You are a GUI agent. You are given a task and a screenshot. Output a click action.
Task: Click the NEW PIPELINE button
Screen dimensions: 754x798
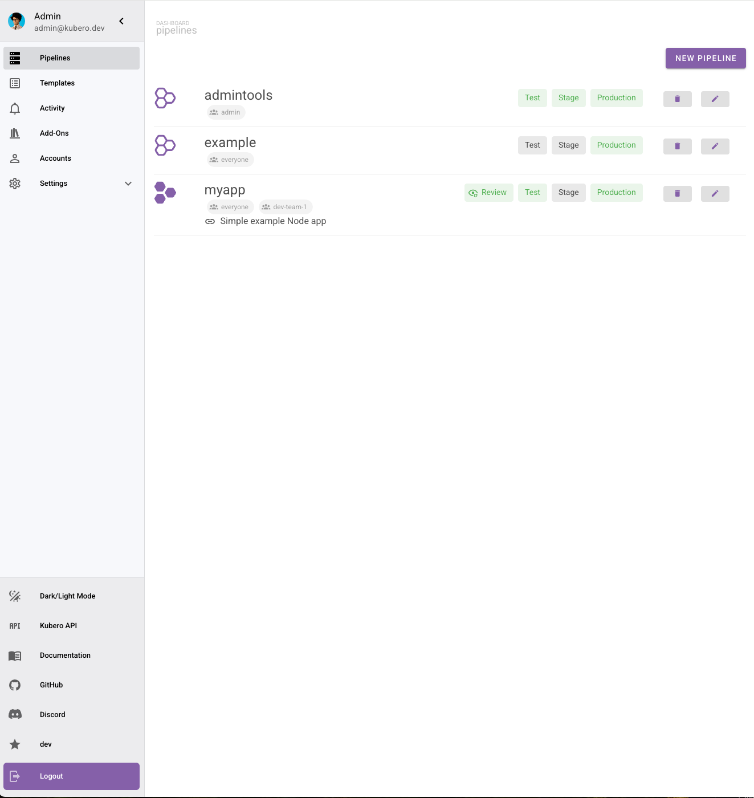point(706,58)
